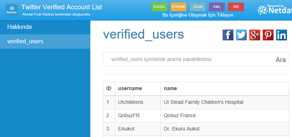This screenshot has height=137, width=292.
Task: Select the UIchildrens username cell
Action: tap(138, 102)
